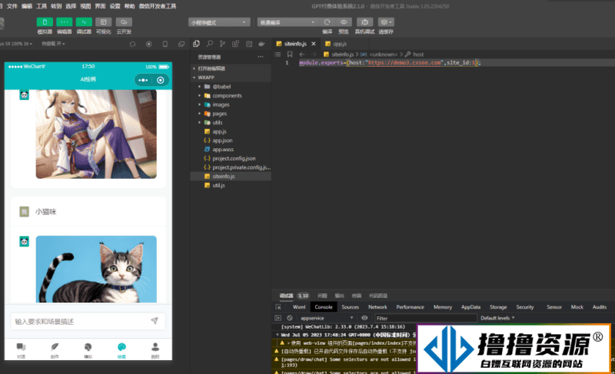Toggle the preview eye icon labeled 预览
Screen dimensions: 615x374
[344, 22]
